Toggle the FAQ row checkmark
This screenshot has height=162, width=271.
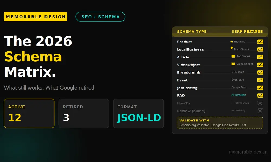point(260,95)
